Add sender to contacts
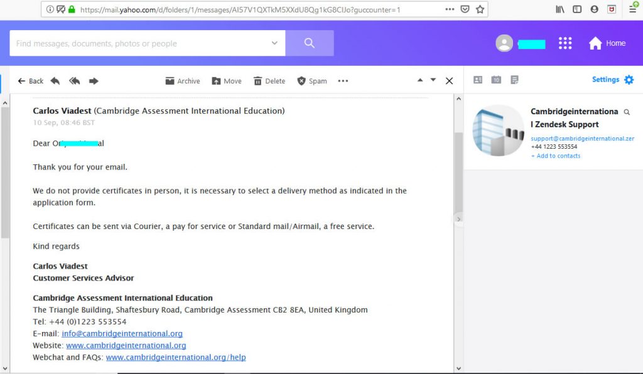Screen dimensions: 643x374 click(556, 156)
